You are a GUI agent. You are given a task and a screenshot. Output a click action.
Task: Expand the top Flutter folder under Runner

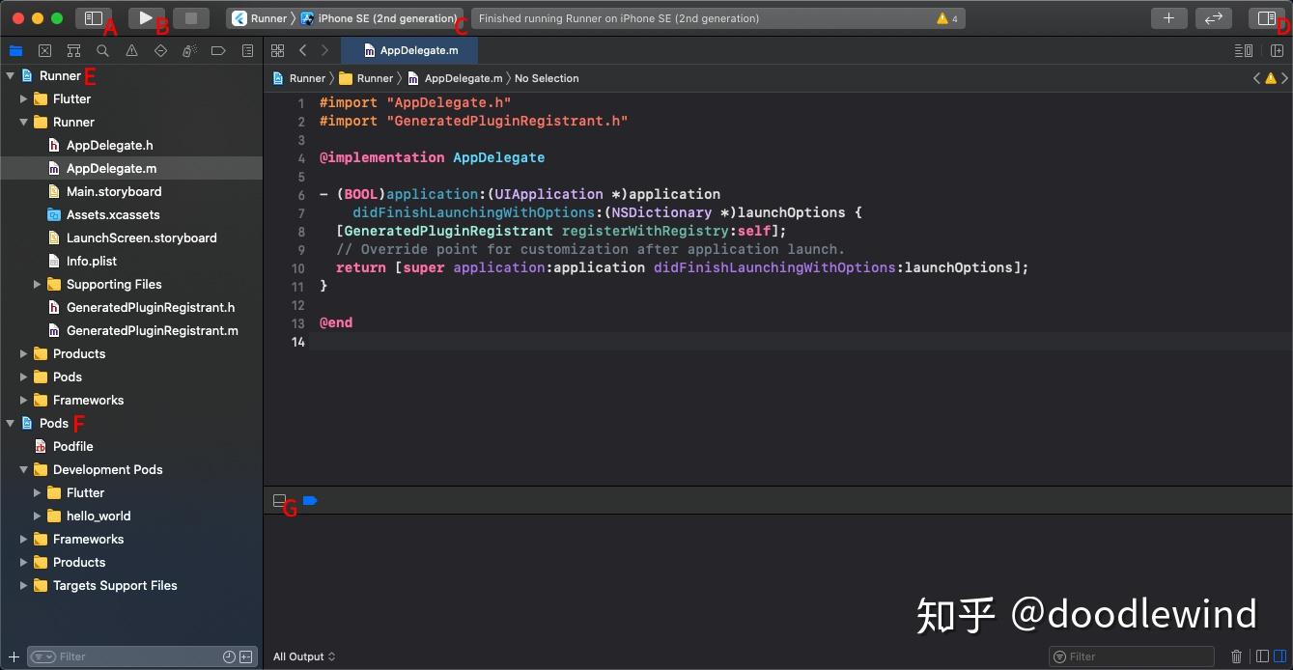click(x=23, y=98)
